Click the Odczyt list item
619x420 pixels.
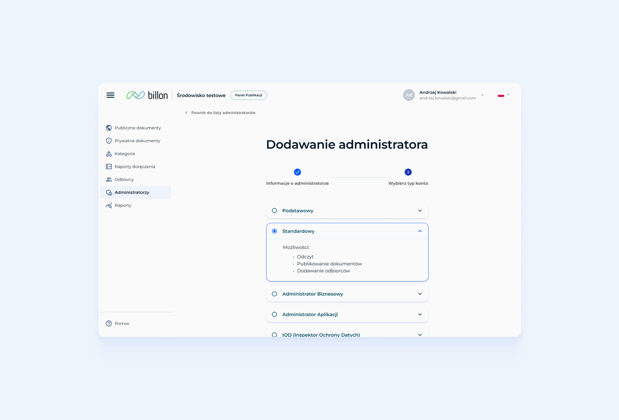pyautogui.click(x=305, y=257)
